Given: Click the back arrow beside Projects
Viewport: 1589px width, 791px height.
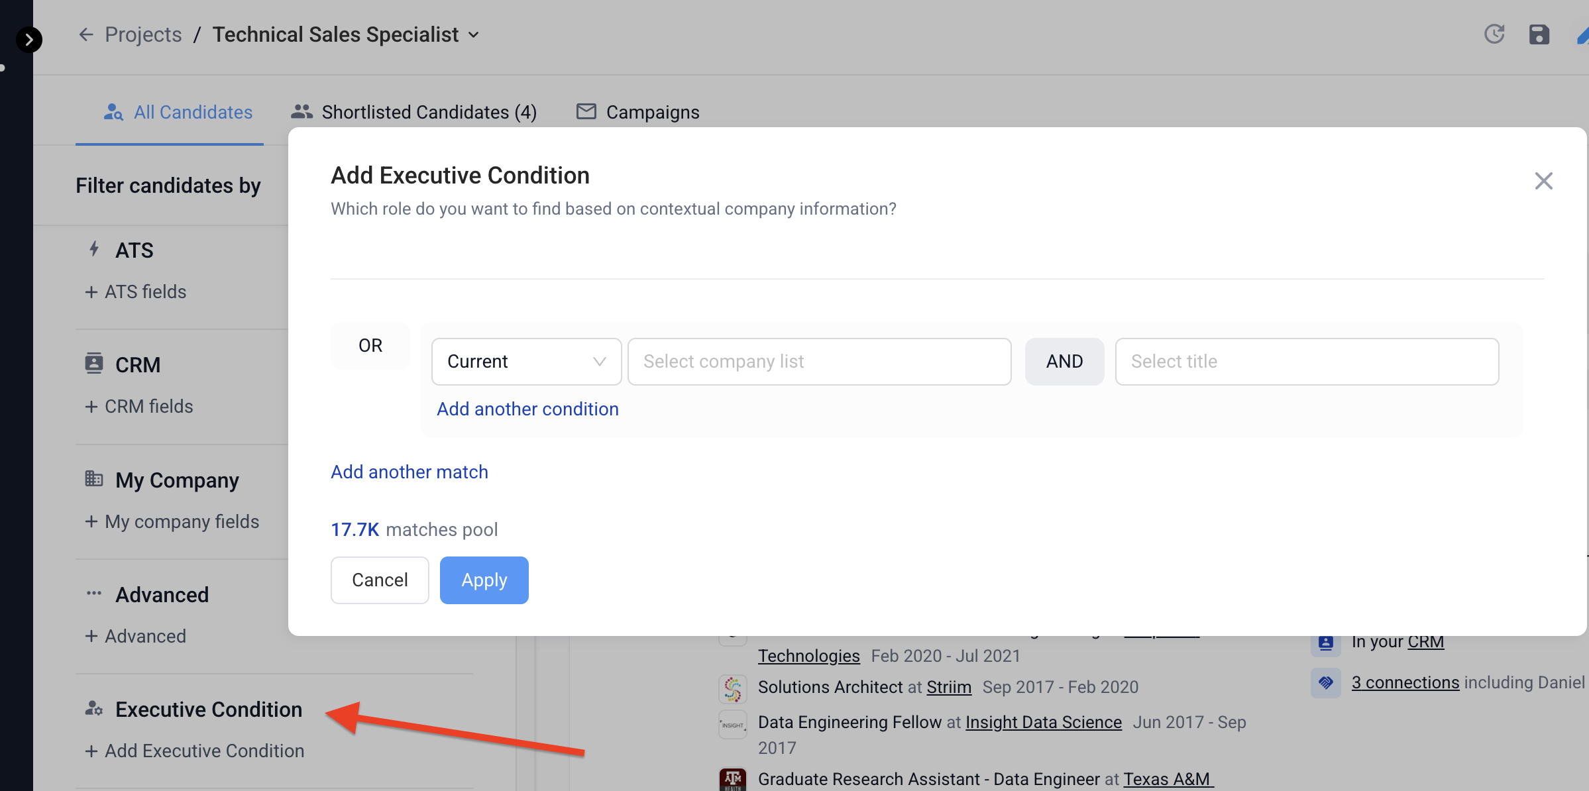Looking at the screenshot, I should coord(86,34).
